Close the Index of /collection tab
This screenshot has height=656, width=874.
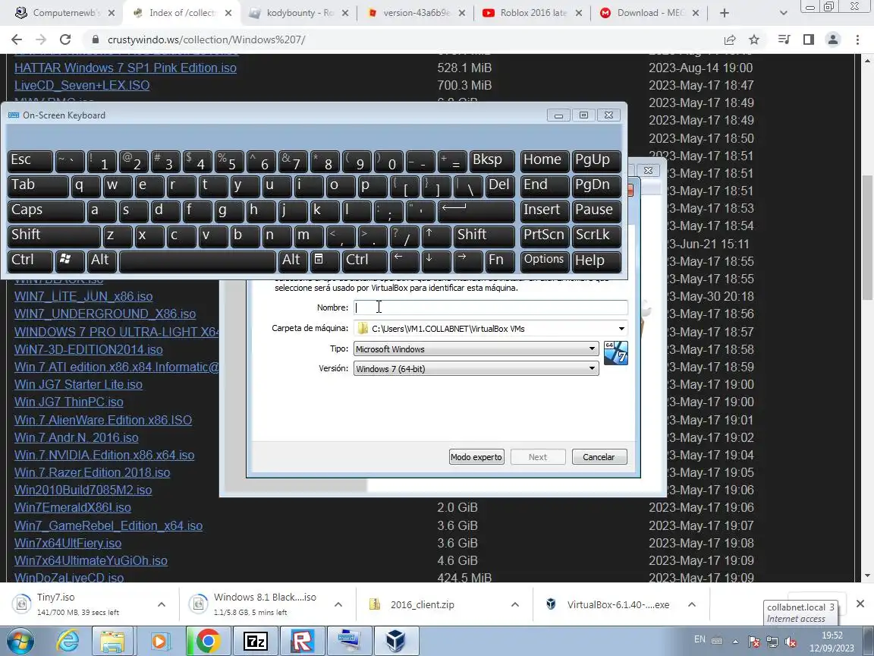(228, 13)
